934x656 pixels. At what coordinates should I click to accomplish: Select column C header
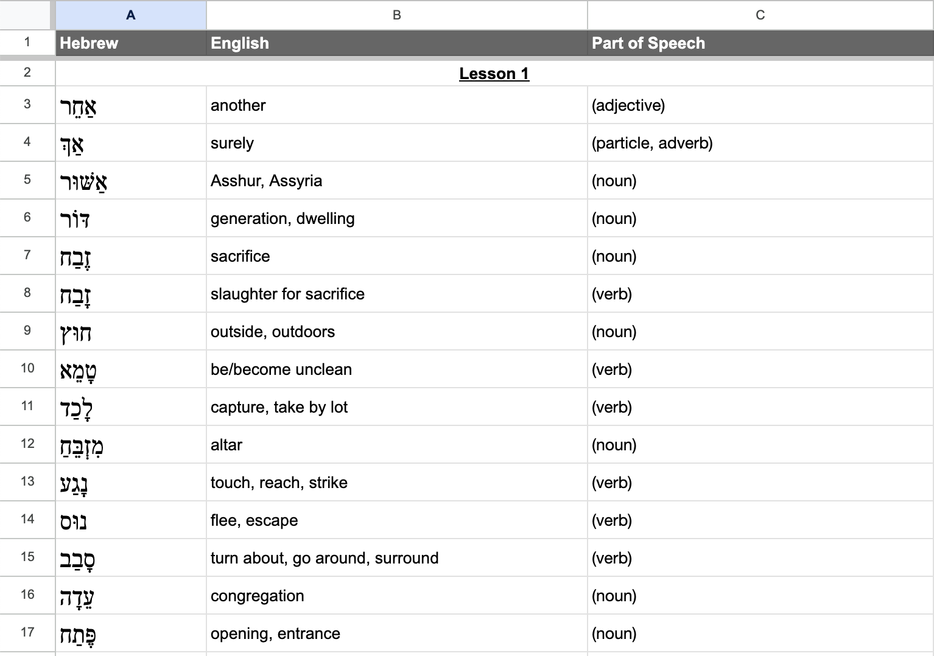pos(760,15)
